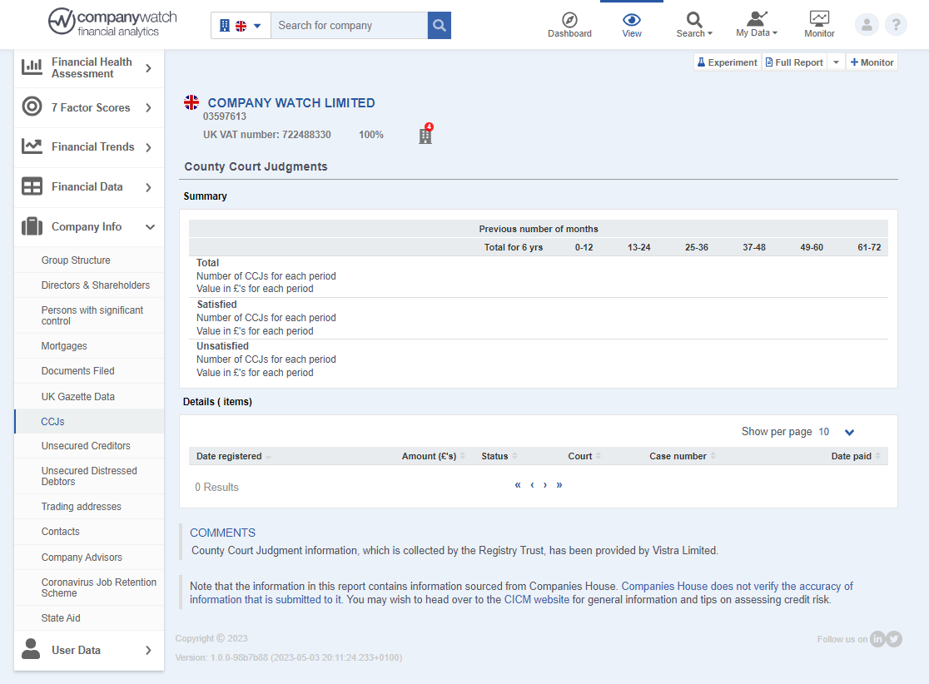The image size is (929, 684).
Task: Select the View eye tab
Action: [632, 25]
